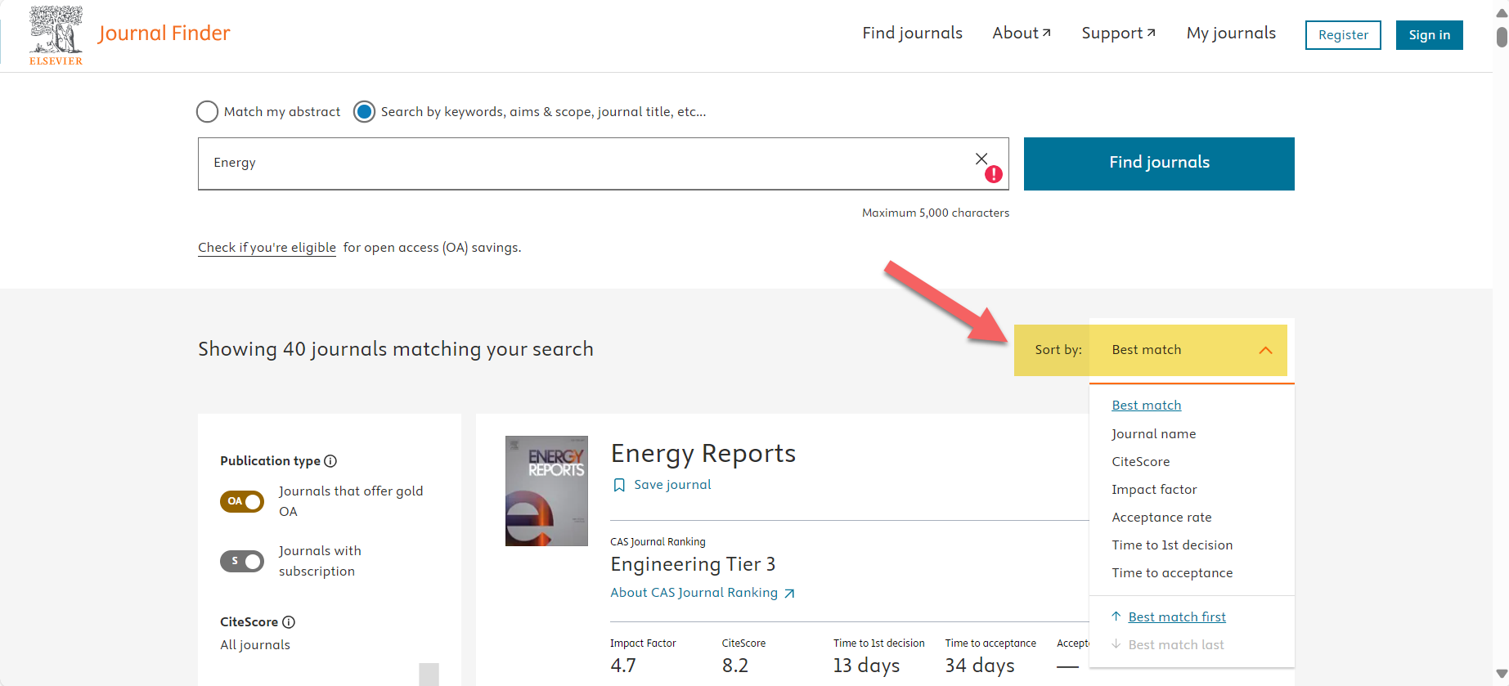1509x686 pixels.
Task: Open the About external menu link
Action: tap(1022, 34)
